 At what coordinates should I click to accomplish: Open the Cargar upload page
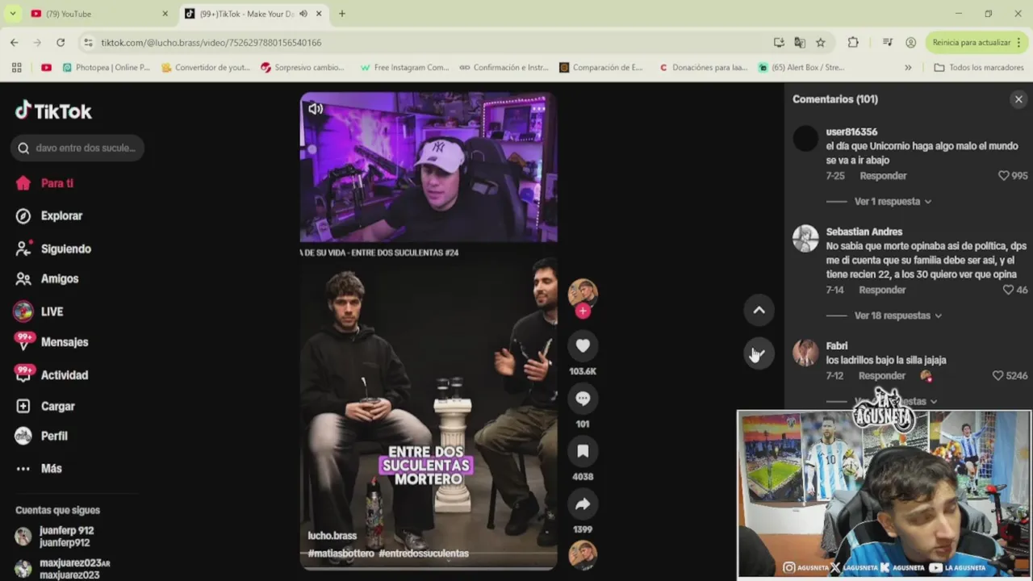45,407
